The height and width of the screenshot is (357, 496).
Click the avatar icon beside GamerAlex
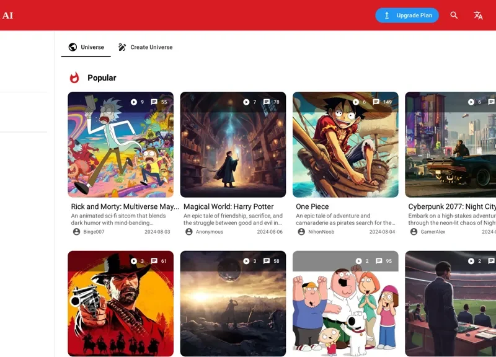coord(414,232)
